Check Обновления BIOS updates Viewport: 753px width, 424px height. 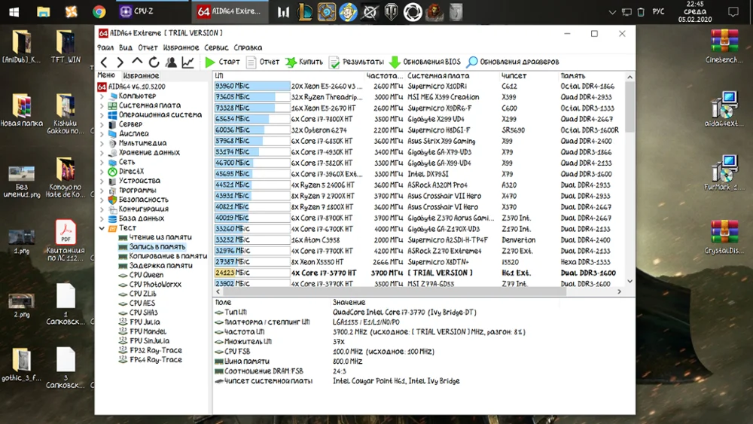(425, 62)
